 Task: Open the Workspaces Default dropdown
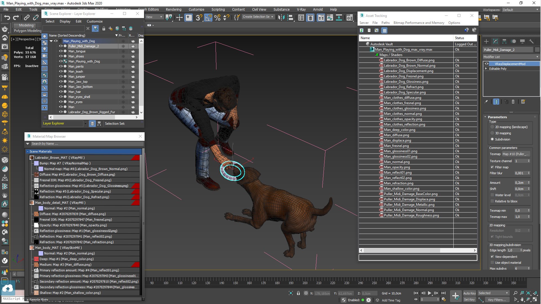click(521, 10)
